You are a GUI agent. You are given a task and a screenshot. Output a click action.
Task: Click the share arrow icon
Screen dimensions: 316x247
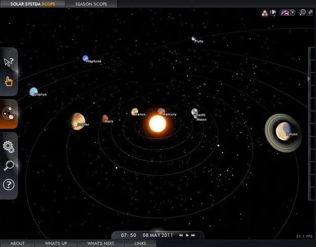[309, 13]
